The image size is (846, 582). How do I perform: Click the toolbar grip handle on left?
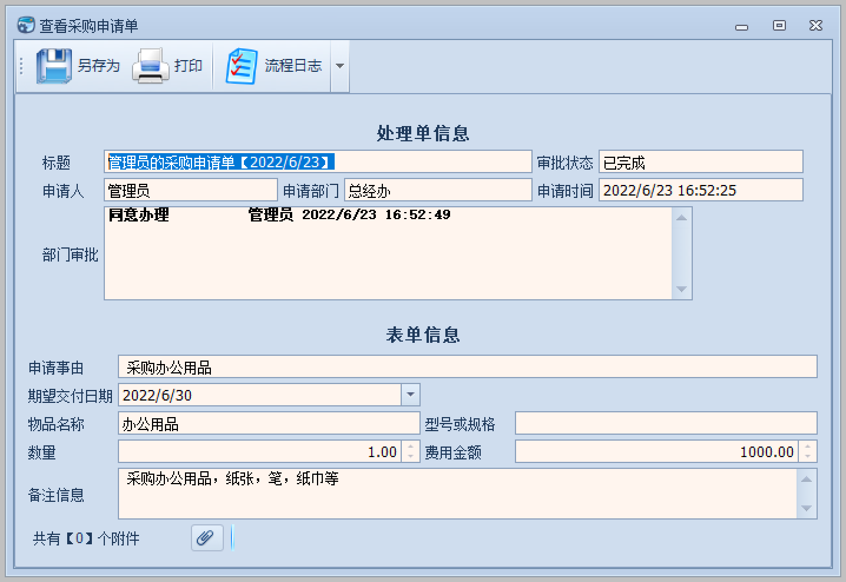(x=21, y=66)
